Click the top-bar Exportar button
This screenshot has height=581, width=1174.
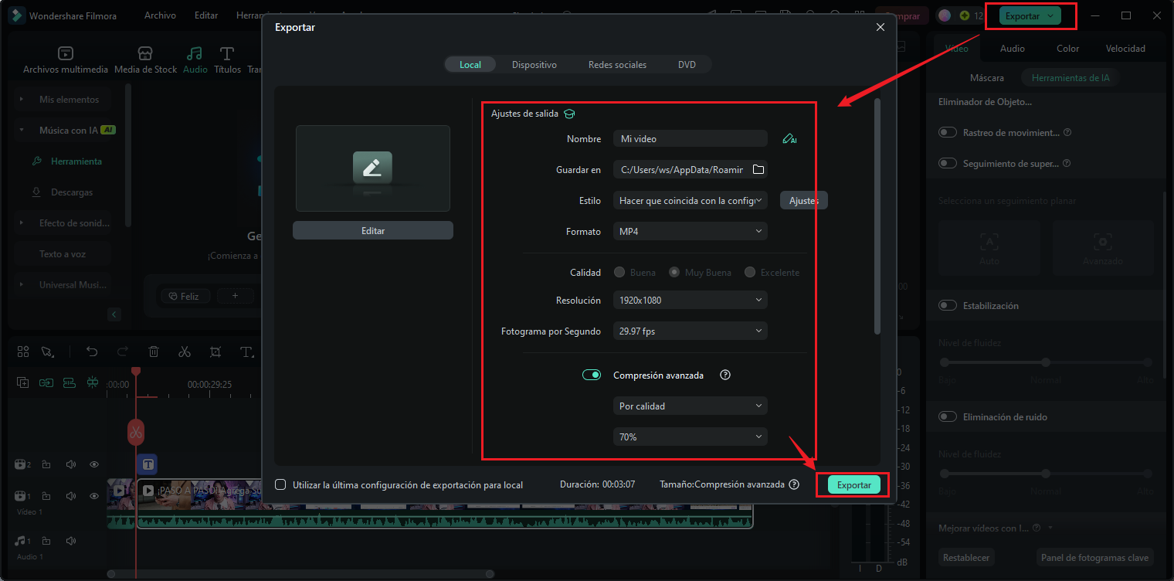point(1030,15)
